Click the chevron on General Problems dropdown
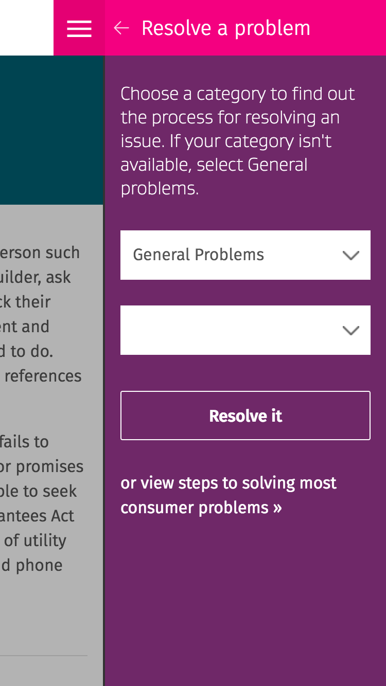 click(350, 256)
